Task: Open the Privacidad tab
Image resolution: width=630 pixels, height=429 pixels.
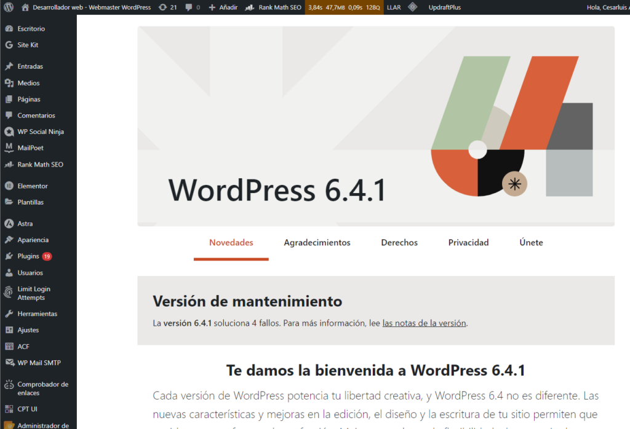Action: point(468,242)
